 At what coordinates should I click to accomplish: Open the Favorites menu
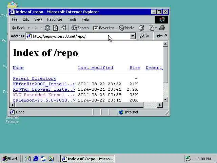point(55,19)
